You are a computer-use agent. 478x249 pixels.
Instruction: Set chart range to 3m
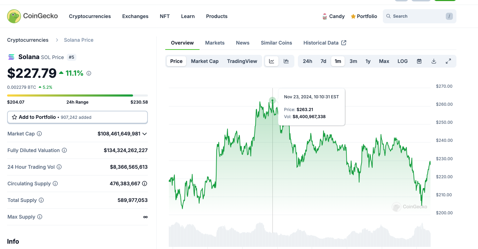[353, 61]
